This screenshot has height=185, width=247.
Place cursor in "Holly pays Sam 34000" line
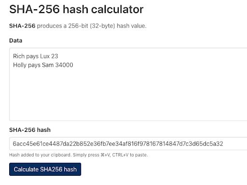pos(43,65)
